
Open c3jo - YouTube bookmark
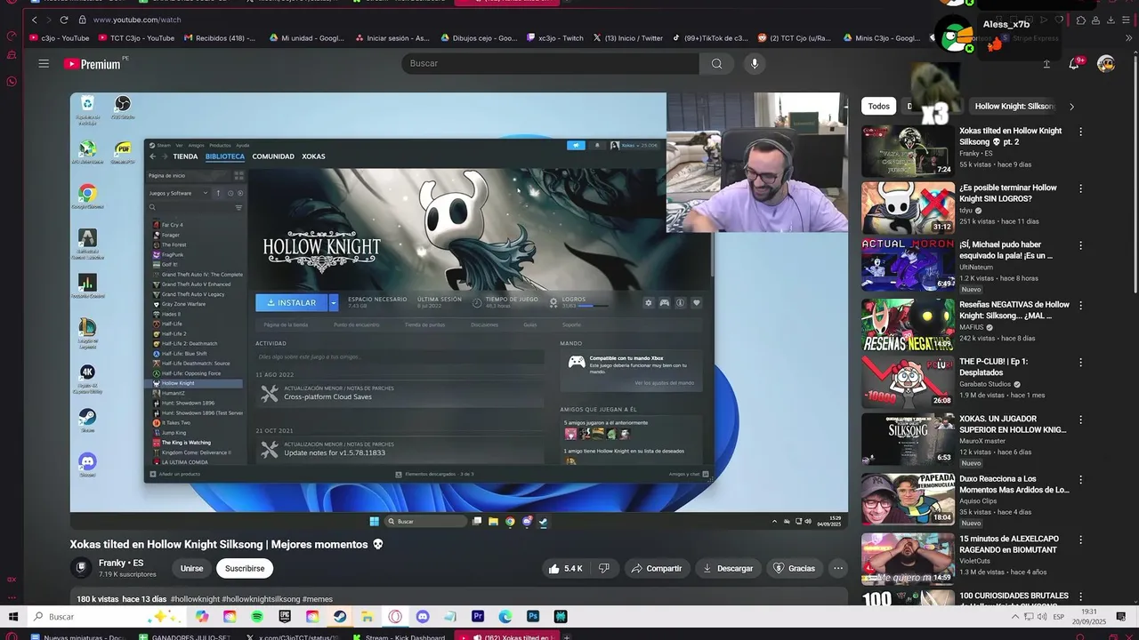[59, 38]
